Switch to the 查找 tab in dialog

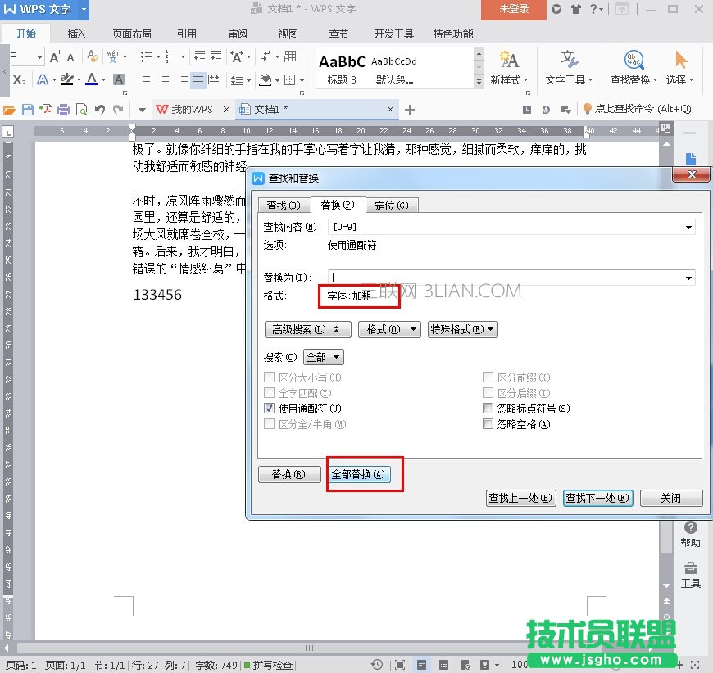(x=284, y=206)
